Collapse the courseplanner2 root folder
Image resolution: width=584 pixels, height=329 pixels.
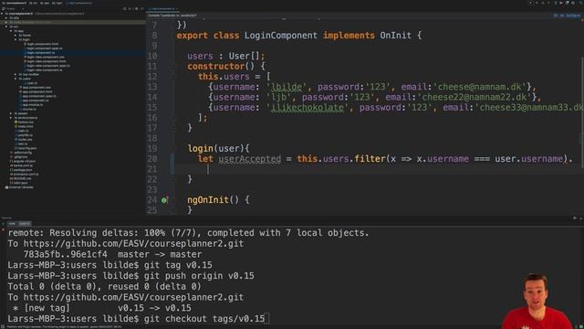[x=2, y=14]
